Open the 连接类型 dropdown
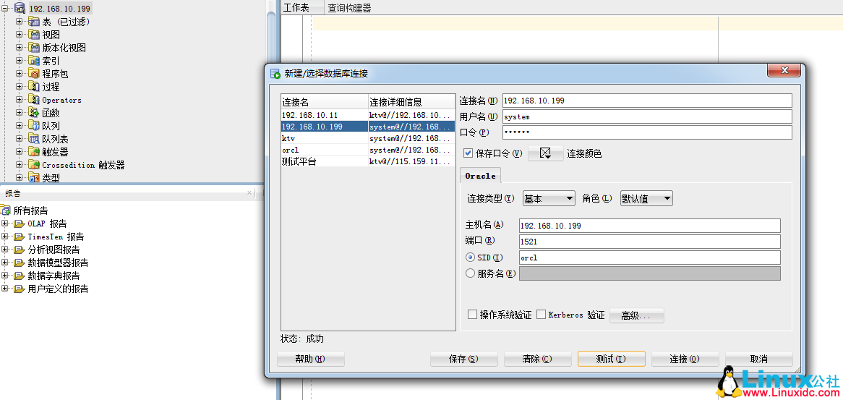 549,199
